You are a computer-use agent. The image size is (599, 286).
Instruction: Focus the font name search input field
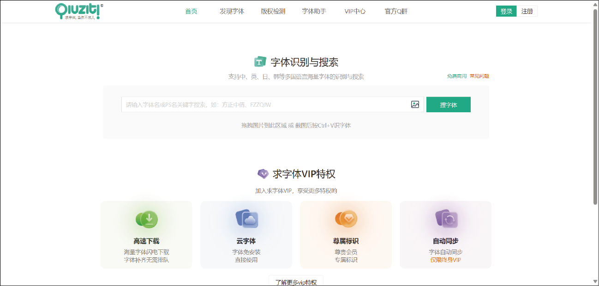tap(265, 104)
